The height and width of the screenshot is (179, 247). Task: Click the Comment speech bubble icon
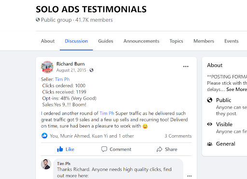104,149
